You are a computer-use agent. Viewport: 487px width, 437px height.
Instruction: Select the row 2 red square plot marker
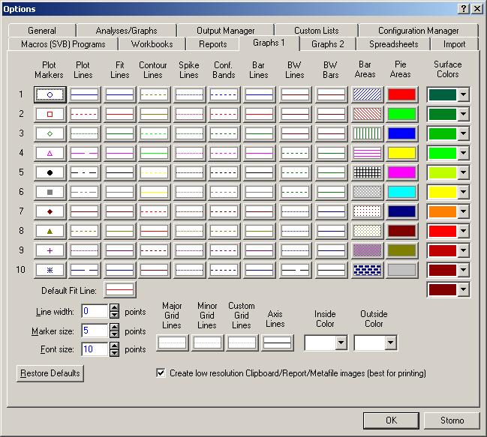coord(50,114)
